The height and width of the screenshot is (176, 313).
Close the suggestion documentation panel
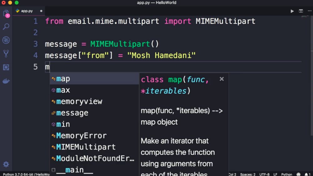pos(222,79)
